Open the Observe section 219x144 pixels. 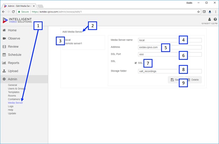14,38
